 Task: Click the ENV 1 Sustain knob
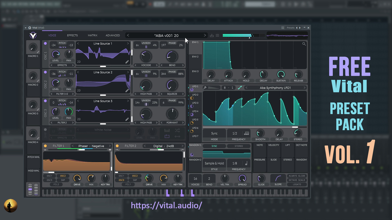(281, 74)
